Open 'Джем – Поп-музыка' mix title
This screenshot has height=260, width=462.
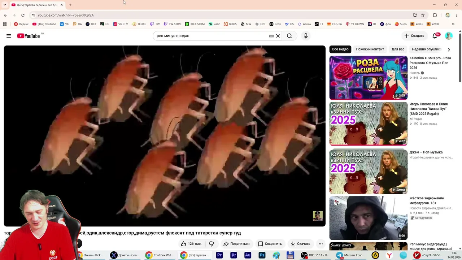point(426,152)
